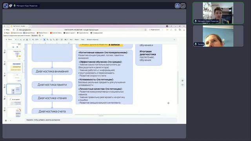Viewport: 251px width, 141px height.
Task: Collapse the toolbar with the chevron at its right end
Action: [x=174, y=40]
